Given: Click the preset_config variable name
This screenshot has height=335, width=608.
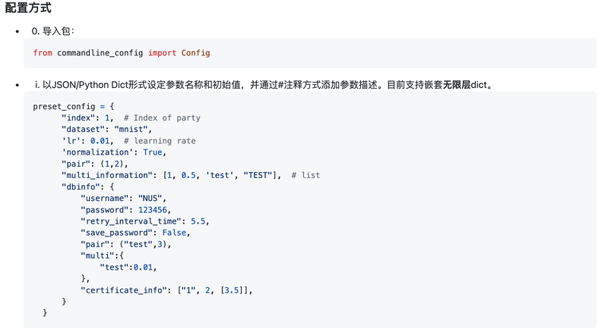Looking at the screenshot, I should point(64,106).
